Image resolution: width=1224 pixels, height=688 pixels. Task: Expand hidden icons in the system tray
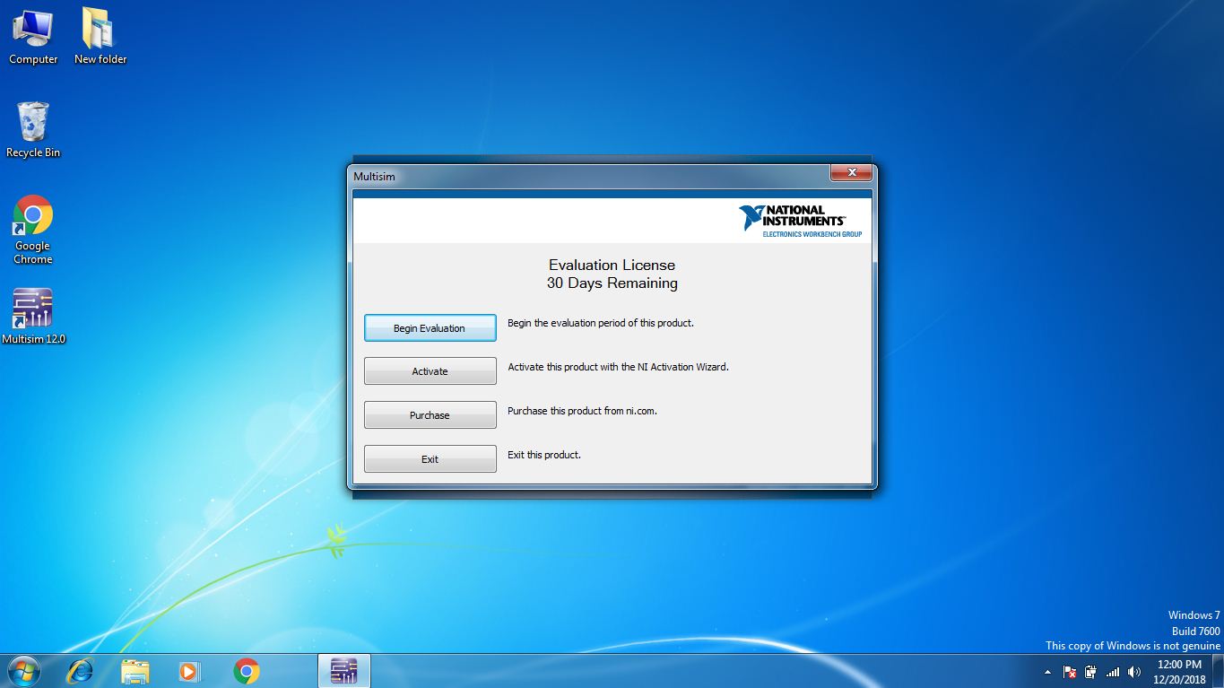click(x=1047, y=671)
